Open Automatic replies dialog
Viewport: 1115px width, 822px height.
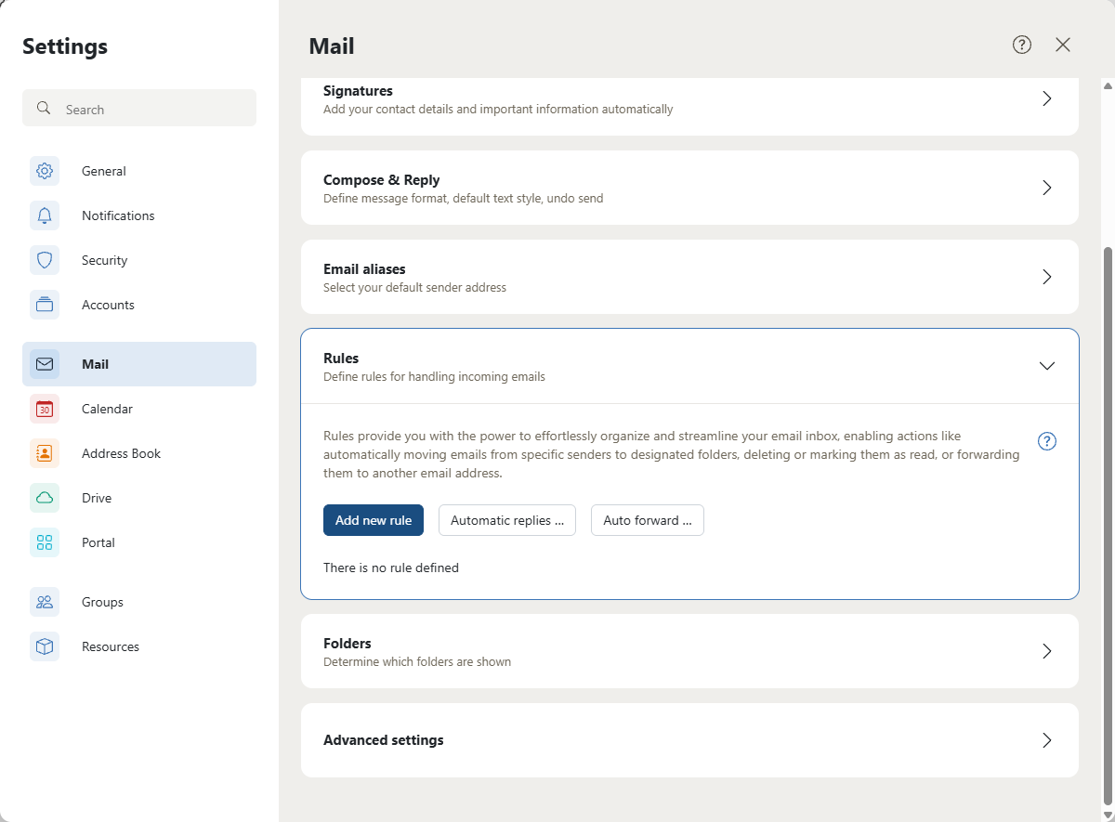click(x=507, y=520)
